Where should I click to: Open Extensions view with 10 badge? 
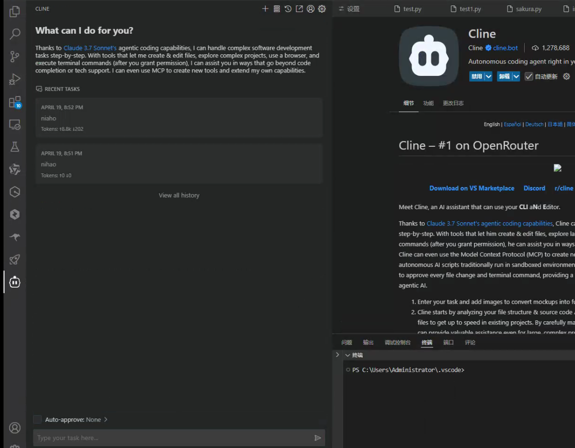[15, 102]
